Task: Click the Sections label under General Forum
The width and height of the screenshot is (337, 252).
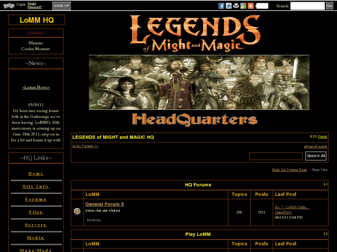Action: [94, 220]
